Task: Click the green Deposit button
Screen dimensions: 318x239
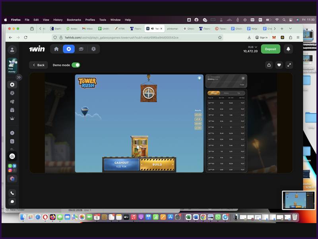Action: pos(270,49)
